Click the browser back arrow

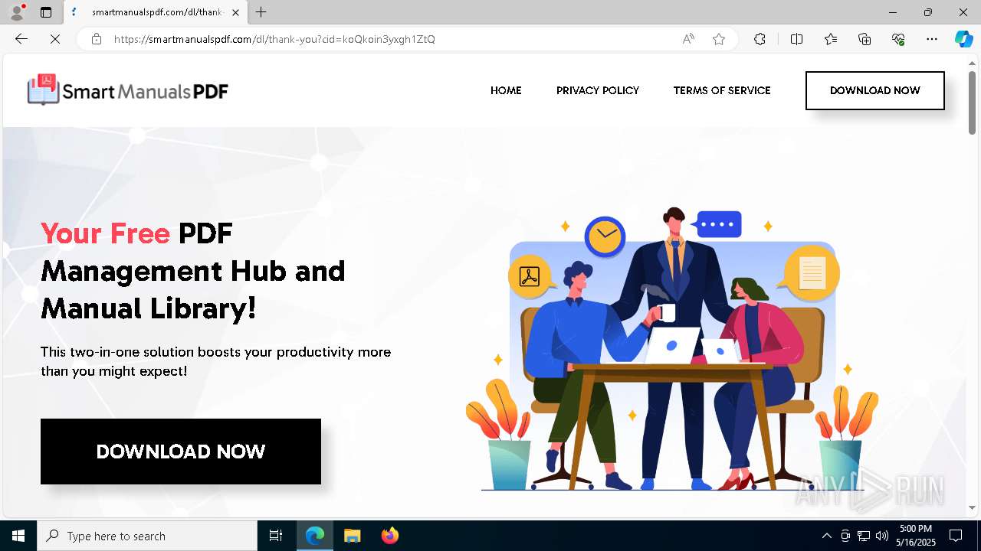point(21,39)
